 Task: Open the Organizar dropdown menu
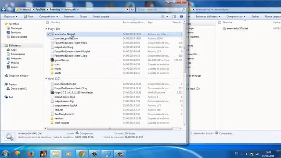click(11, 17)
